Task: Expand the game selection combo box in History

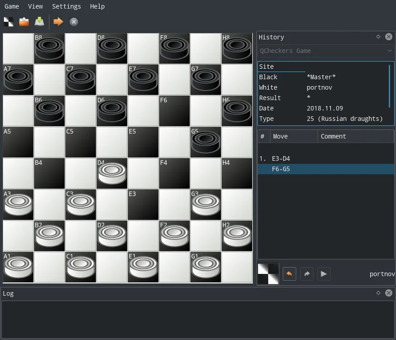Action: coord(389,51)
